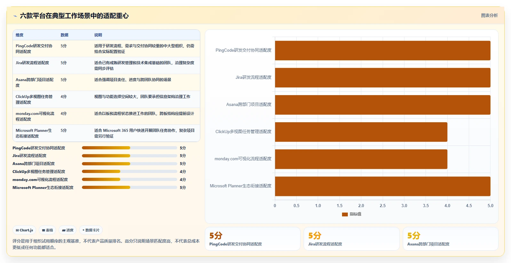The width and height of the screenshot is (511, 263).
Task: Select the Microsoft Planner生态衔接适配度 table cell
Action: tap(35, 133)
